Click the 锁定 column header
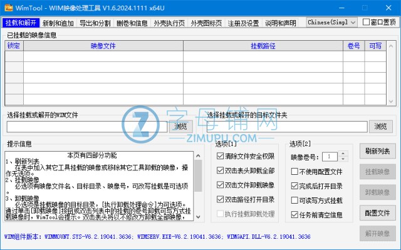401x250 pixels. 14,46
